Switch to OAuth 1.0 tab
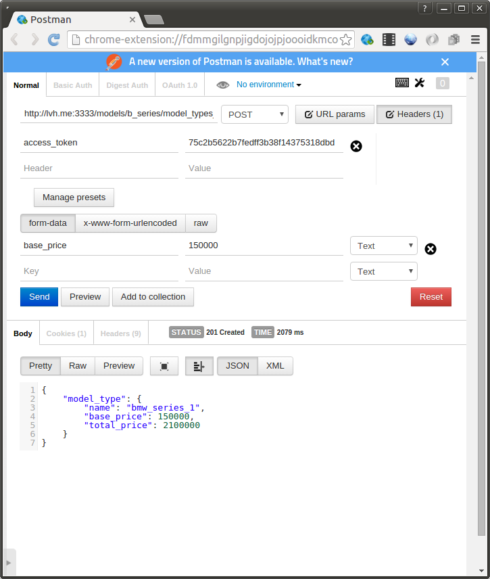Viewport: 490px width, 579px height. pyautogui.click(x=180, y=85)
